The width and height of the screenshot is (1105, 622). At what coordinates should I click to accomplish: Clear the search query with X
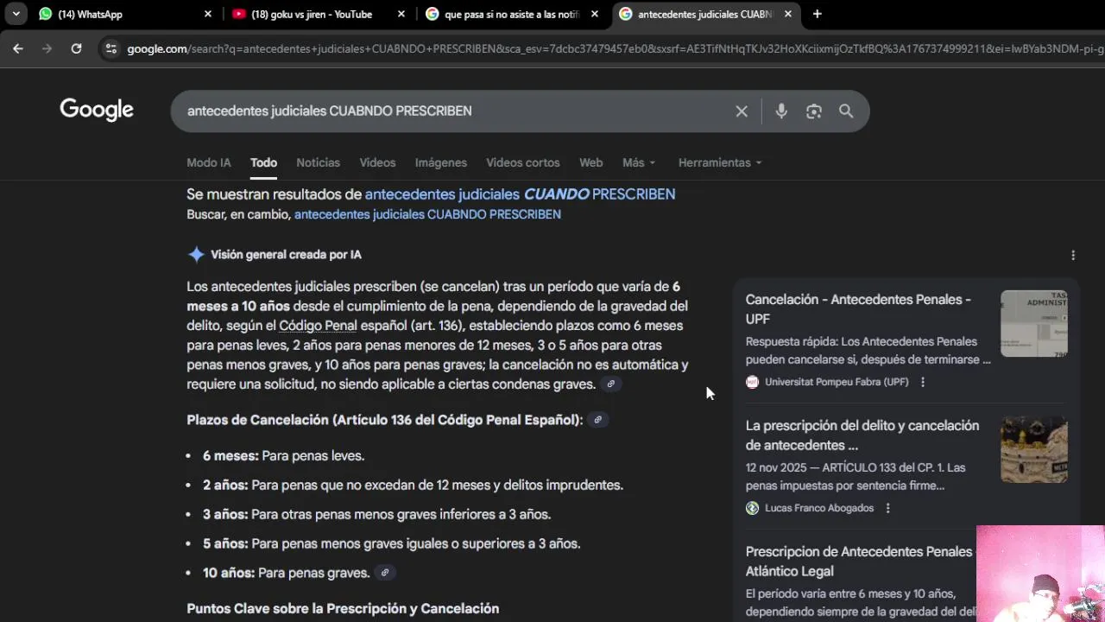tap(742, 111)
